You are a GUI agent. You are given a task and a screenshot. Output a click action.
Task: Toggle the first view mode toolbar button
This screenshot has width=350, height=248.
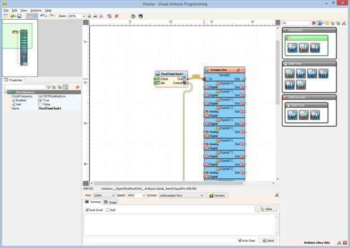pyautogui.click(x=29, y=16)
